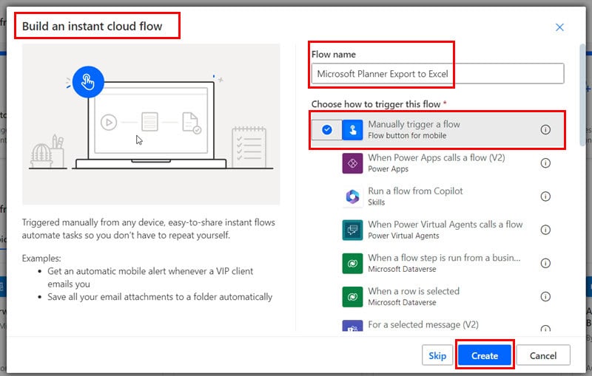Click the trigger list scrollbar
592x376 pixels.
(582, 95)
